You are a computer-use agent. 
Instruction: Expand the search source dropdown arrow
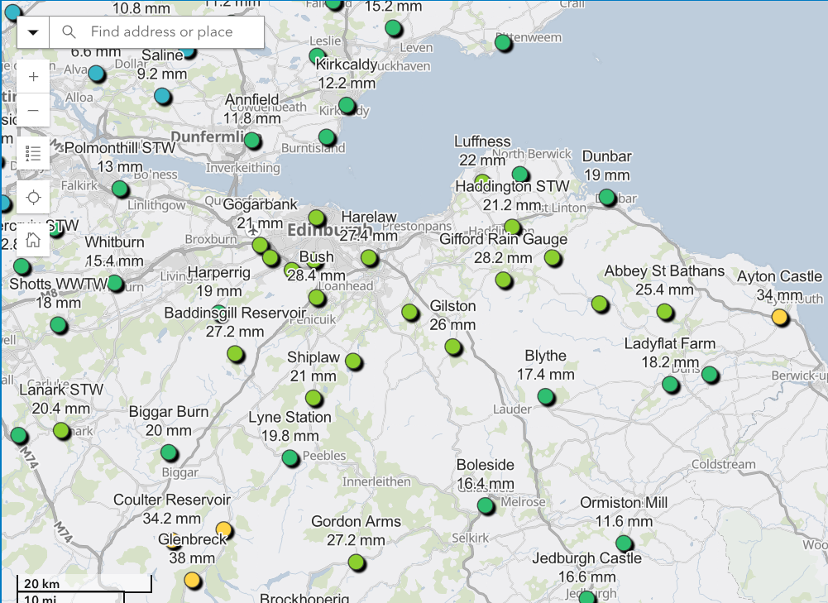point(33,32)
